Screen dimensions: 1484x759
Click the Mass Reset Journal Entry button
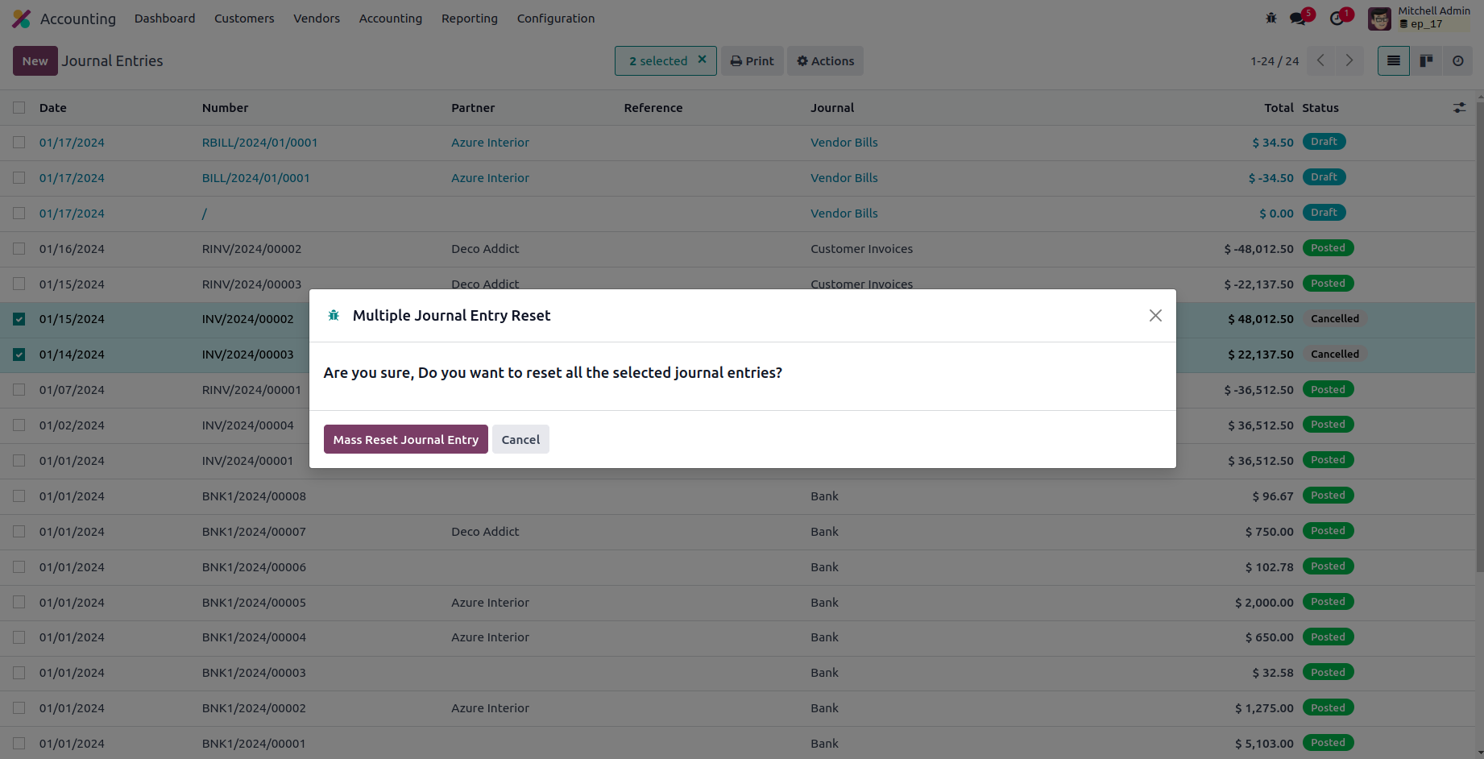click(x=405, y=440)
